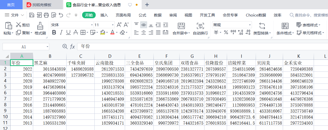Switch to the 页面布局 ribbon tab
The height and width of the screenshot is (130, 328).
coord(123,15)
